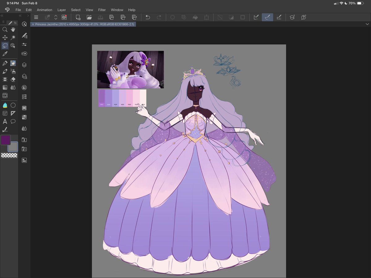Select the Hand move-canvas tool

point(13,30)
